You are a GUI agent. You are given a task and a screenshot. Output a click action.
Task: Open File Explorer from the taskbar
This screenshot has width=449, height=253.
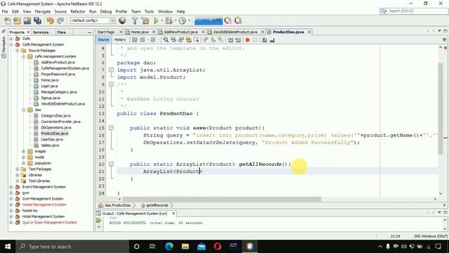(x=185, y=247)
